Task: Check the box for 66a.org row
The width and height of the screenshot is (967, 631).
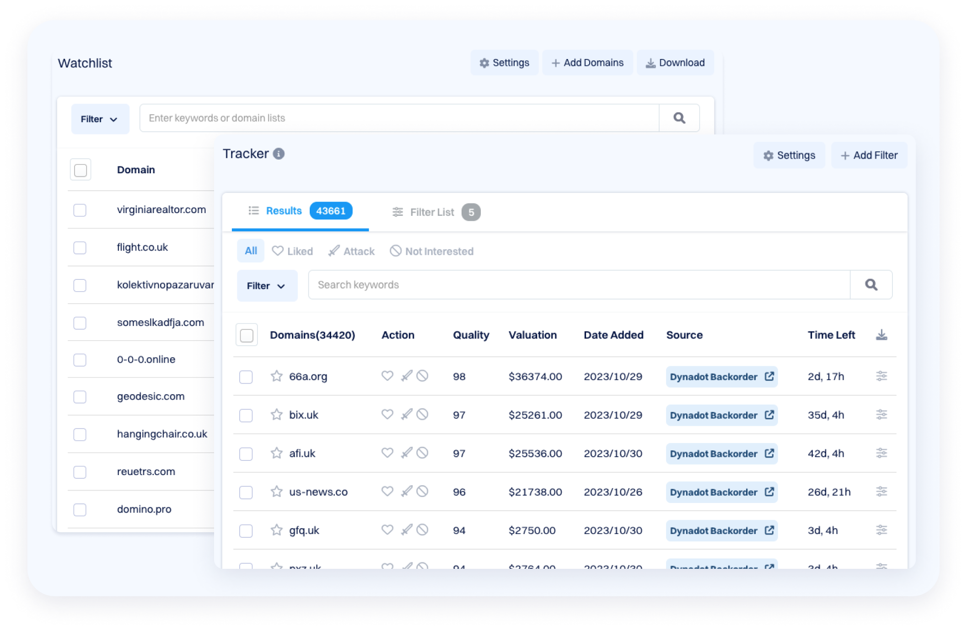Action: click(246, 377)
